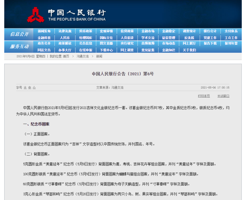
Task: Go to 公告信息
Action: 86,43
